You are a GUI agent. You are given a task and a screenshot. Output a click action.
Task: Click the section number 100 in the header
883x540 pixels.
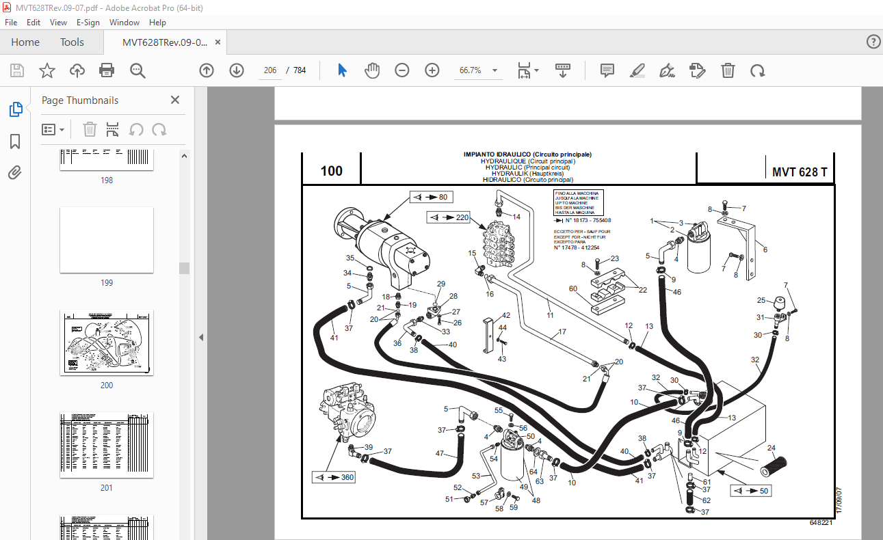tap(332, 172)
